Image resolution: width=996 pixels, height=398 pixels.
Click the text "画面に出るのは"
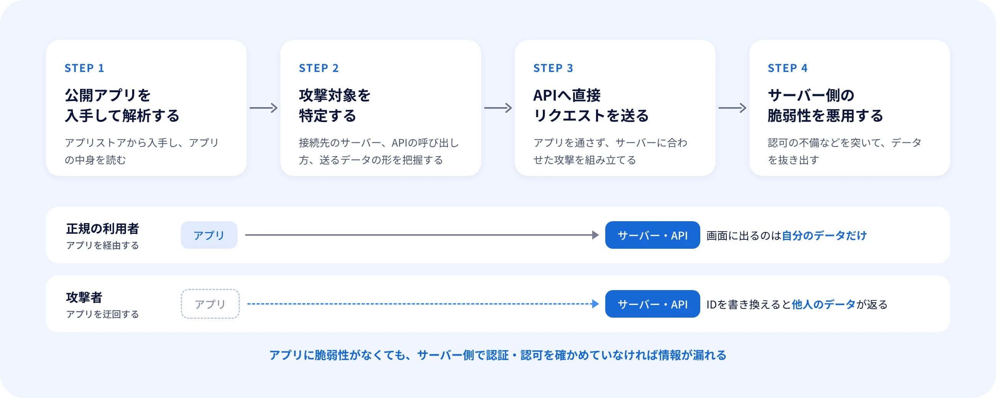[x=744, y=235]
